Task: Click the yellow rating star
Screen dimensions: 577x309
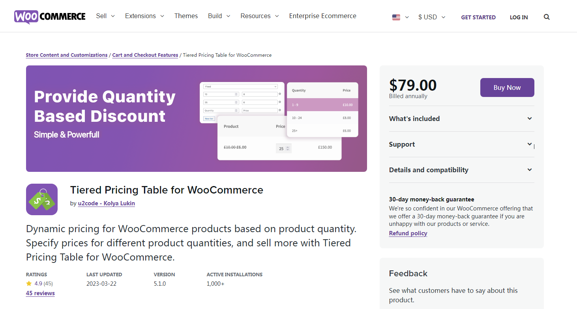Action: tap(29, 283)
